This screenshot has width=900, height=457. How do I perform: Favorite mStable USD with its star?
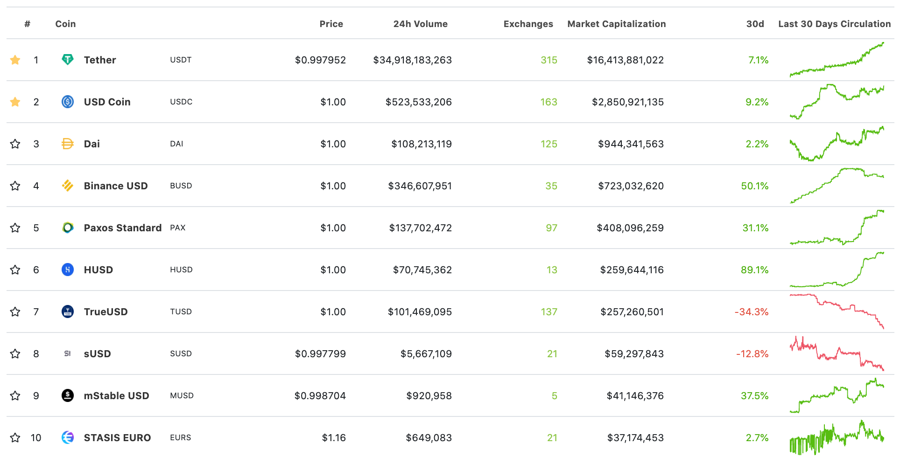click(15, 395)
